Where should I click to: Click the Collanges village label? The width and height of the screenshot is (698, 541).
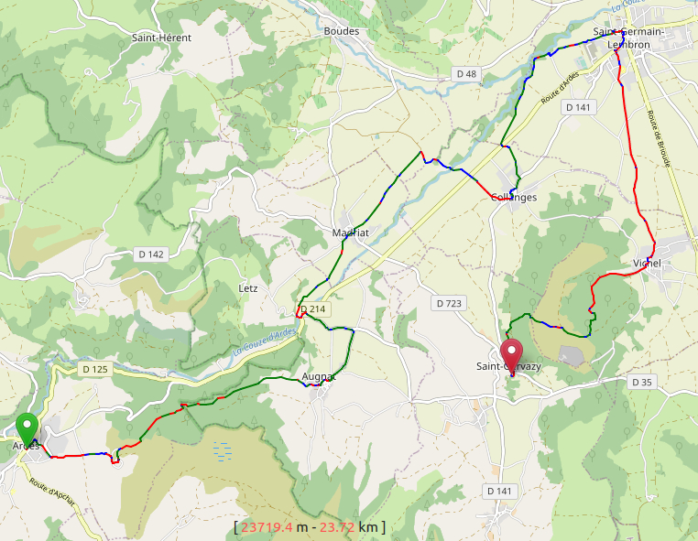click(514, 198)
